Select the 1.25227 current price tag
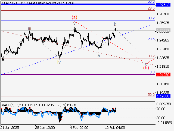This screenshot has height=131, width=174. click(x=163, y=30)
